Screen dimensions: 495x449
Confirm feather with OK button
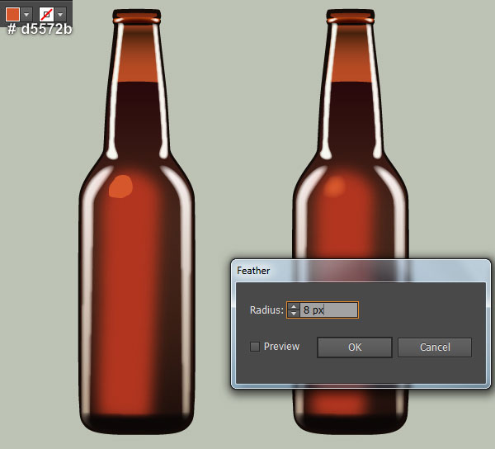click(355, 347)
